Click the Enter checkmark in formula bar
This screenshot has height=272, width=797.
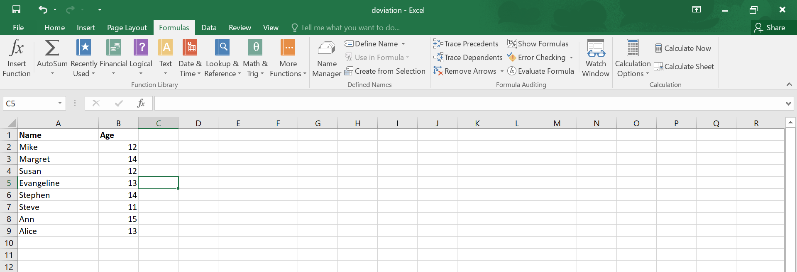(119, 103)
